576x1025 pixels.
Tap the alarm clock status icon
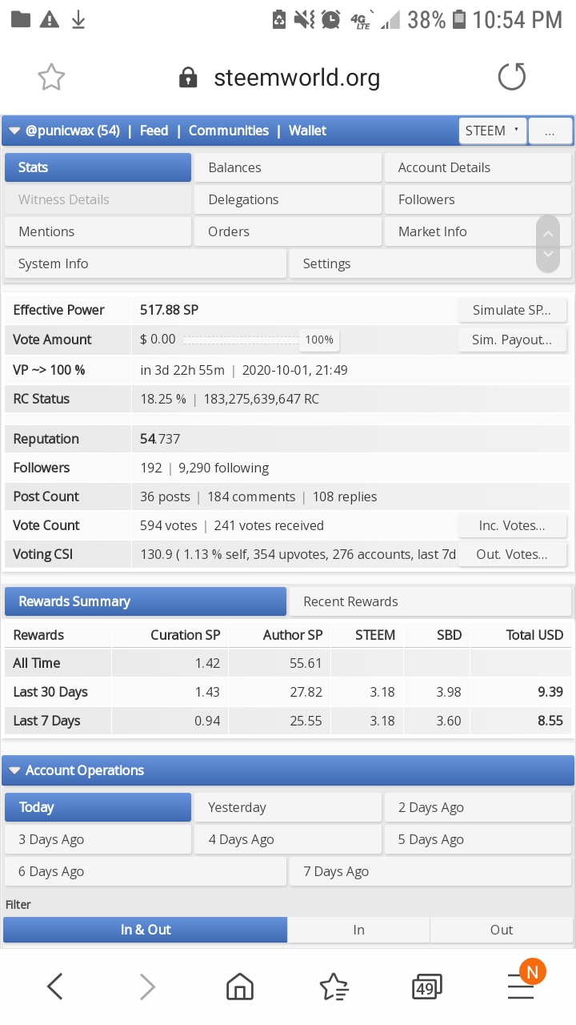coord(330,19)
